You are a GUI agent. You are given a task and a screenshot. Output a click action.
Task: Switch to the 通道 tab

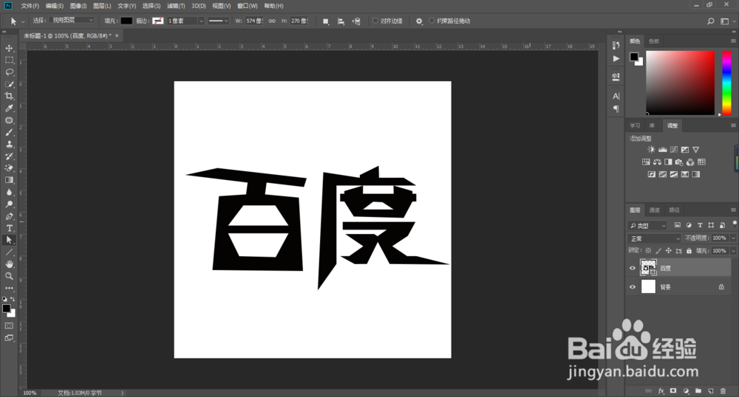click(654, 210)
